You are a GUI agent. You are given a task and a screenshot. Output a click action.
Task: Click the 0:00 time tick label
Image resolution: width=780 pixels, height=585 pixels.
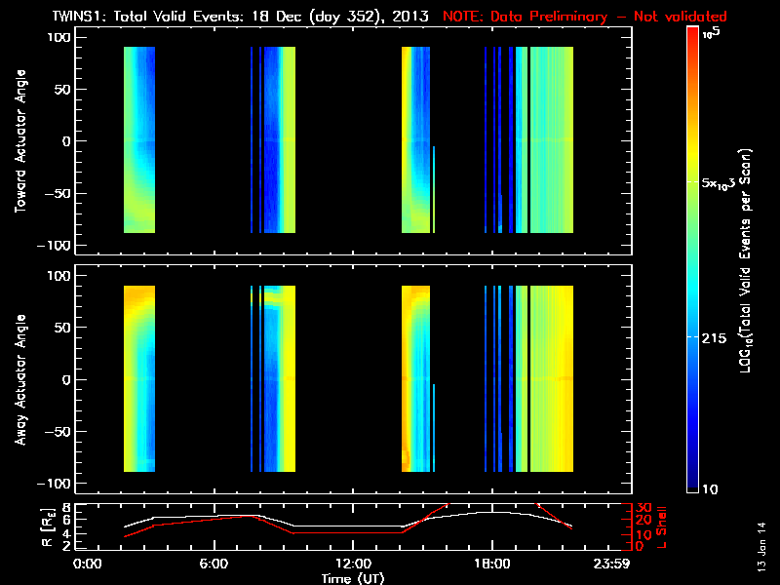[88, 565]
